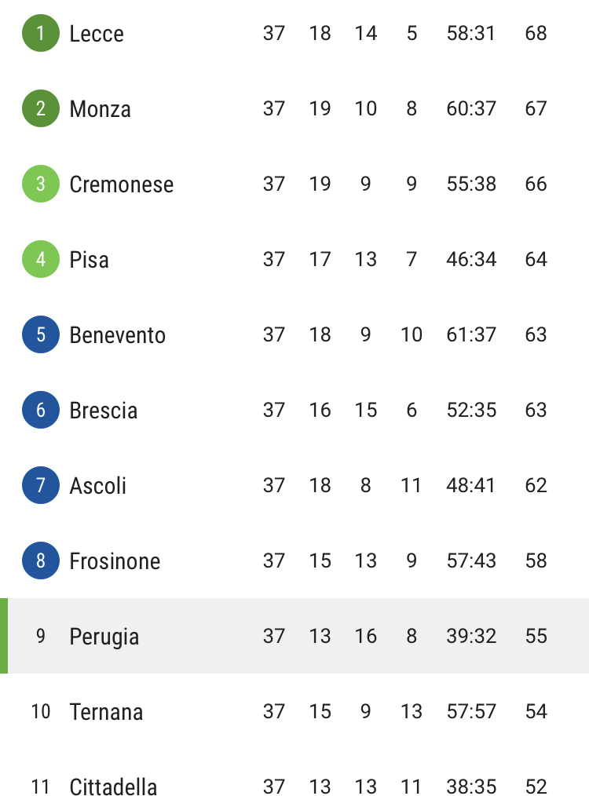Click the green rank 2 badge
Viewport: 589px width, 796px height.
click(x=41, y=108)
